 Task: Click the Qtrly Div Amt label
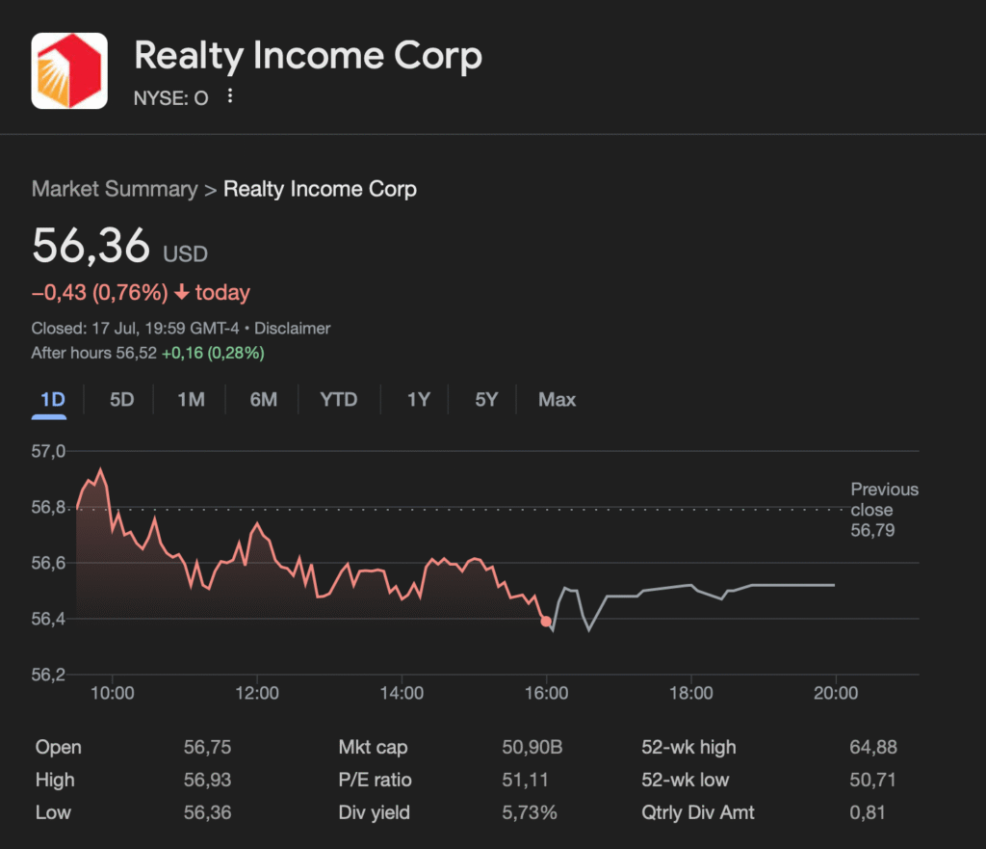point(698,812)
